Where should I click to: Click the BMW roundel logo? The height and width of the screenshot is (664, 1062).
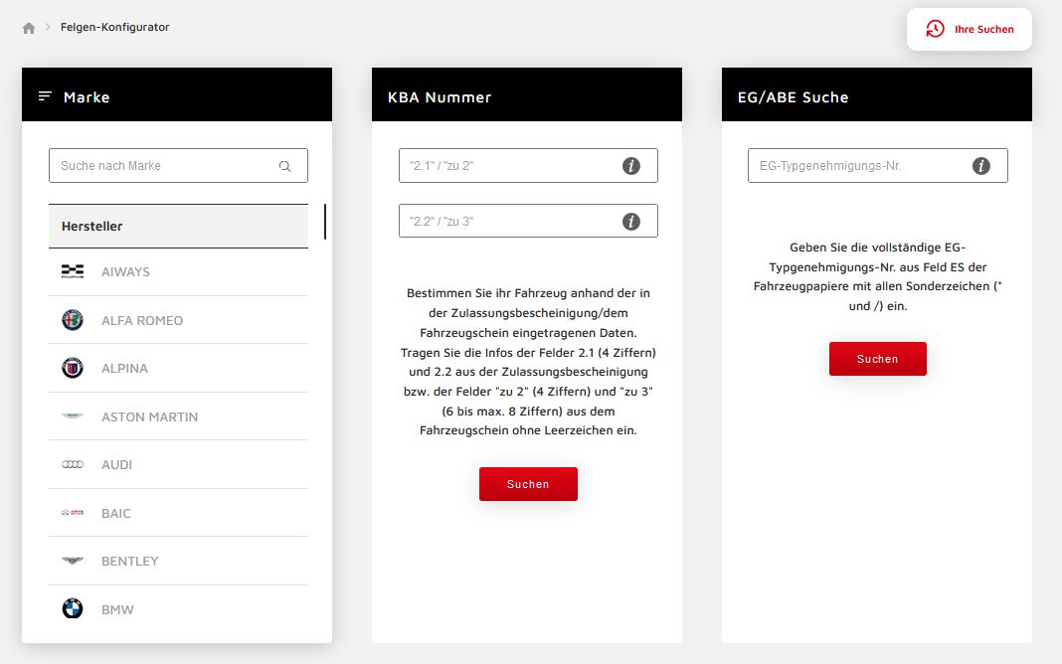click(x=73, y=608)
